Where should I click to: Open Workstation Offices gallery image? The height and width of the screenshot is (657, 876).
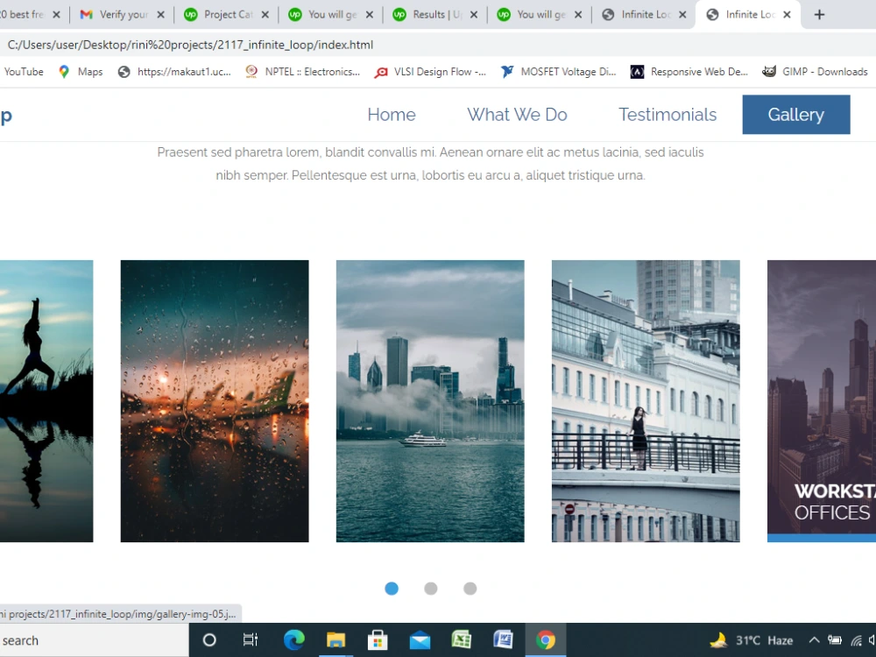point(822,401)
